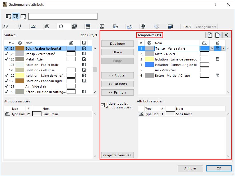Select the first search view mode icon
The height and width of the screenshot is (176, 235).
8,16
